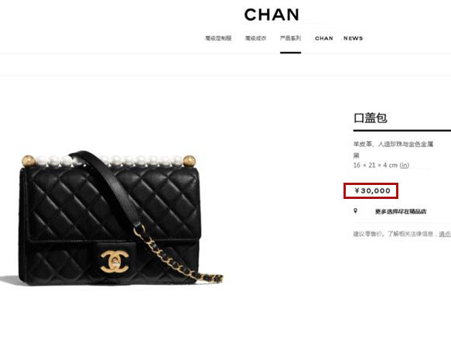Click the pearl trim atop the bag
The height and width of the screenshot is (353, 451).
pyautogui.click(x=109, y=161)
